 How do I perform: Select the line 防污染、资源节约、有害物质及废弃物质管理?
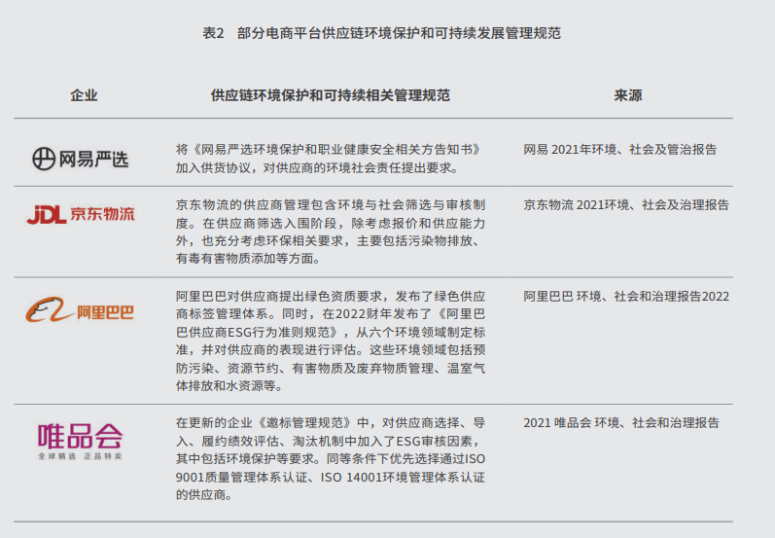click(x=331, y=368)
